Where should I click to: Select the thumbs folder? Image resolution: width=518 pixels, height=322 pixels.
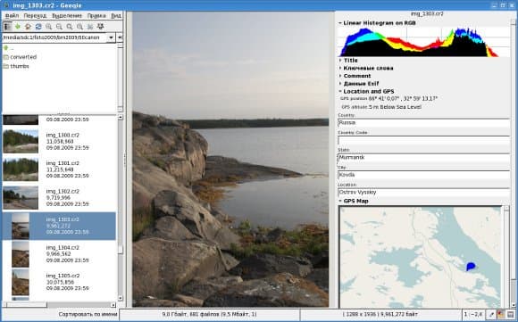click(x=16, y=66)
